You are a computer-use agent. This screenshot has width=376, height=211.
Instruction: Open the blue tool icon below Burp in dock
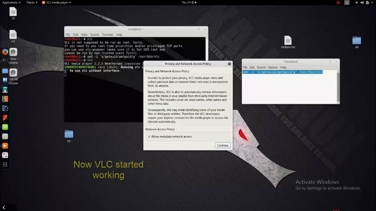click(5, 108)
